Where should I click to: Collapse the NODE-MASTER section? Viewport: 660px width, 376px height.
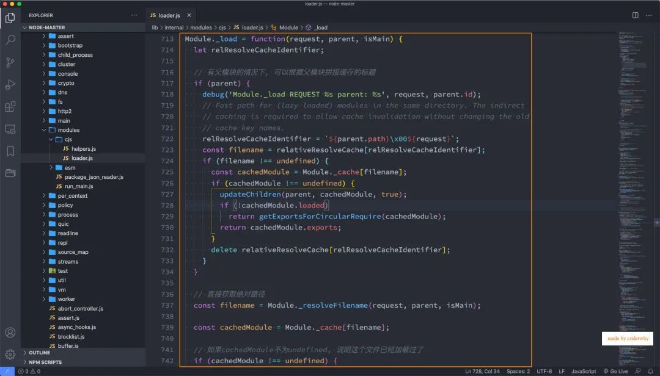[x=83, y=27]
